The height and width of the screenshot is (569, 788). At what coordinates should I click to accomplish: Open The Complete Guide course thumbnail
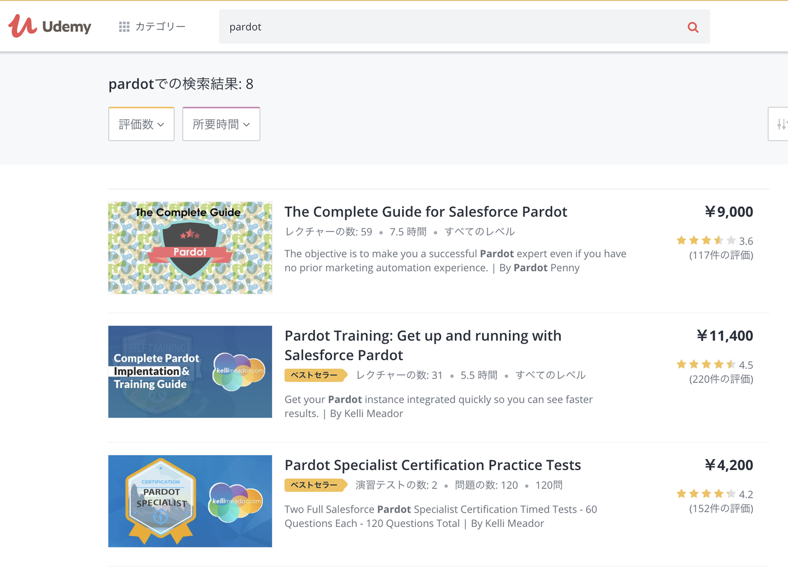point(190,248)
